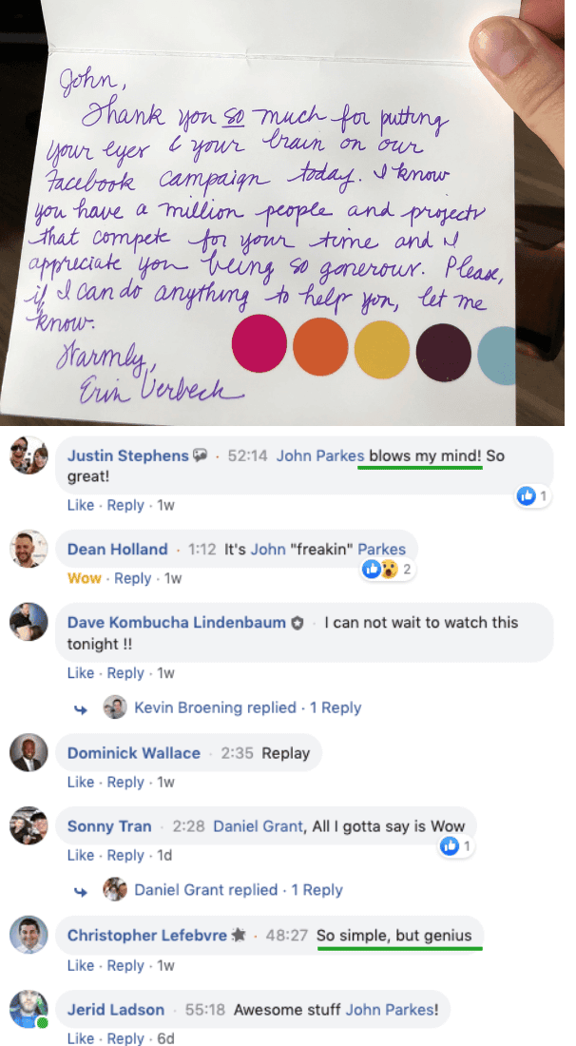Jump to 52:14 timestamp in video
This screenshot has height=1046, width=576.
click(248, 456)
